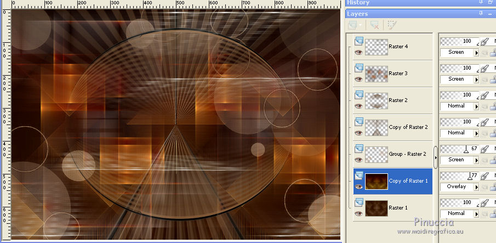This screenshot has height=243, width=496.
Task: Click the Copy of Raster 1 layer thumbnail
Action: (x=377, y=182)
